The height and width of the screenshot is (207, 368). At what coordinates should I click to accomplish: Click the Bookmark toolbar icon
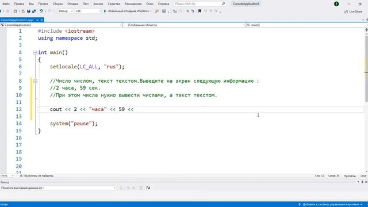click(x=200, y=11)
